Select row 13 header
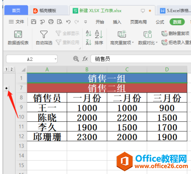 tap(21, 146)
